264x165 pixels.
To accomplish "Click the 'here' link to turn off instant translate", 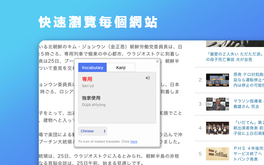I will pos(134,141).
